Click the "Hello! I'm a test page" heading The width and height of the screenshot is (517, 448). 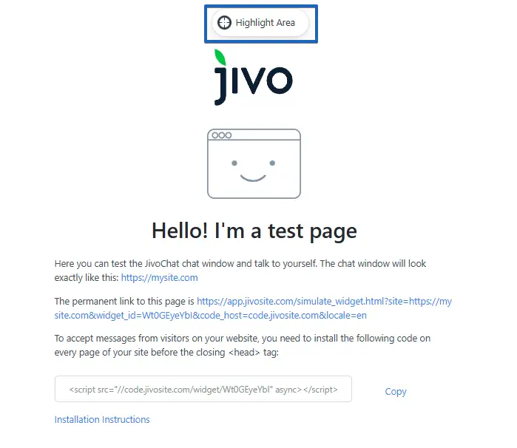pyautogui.click(x=254, y=231)
